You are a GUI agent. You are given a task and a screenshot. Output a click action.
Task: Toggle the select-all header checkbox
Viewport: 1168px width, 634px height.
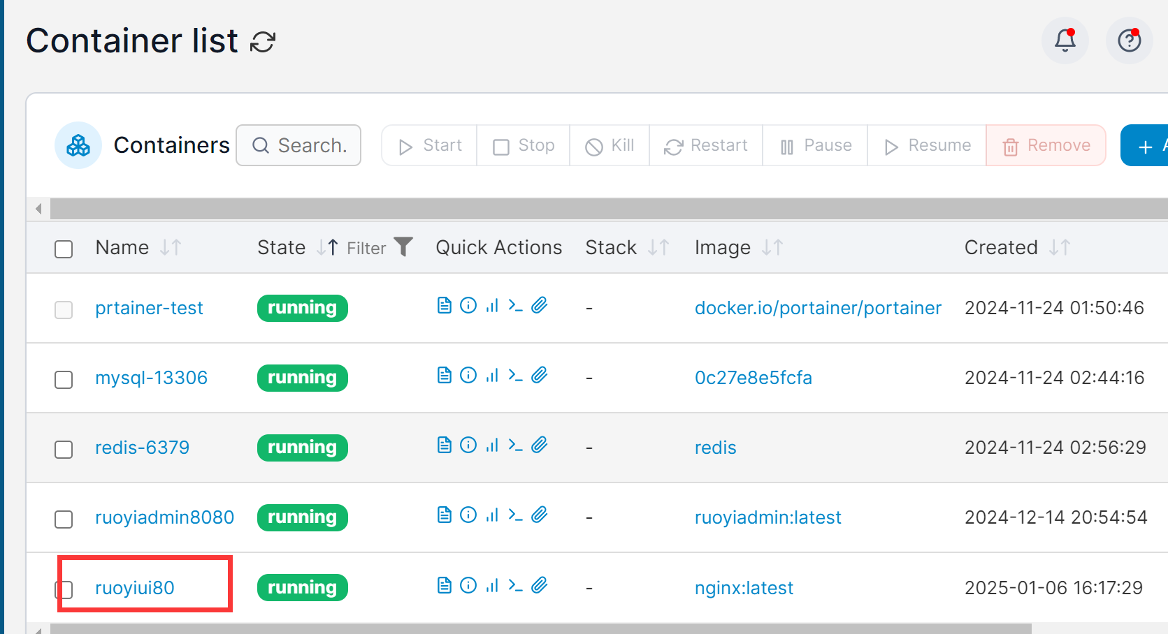coord(64,249)
